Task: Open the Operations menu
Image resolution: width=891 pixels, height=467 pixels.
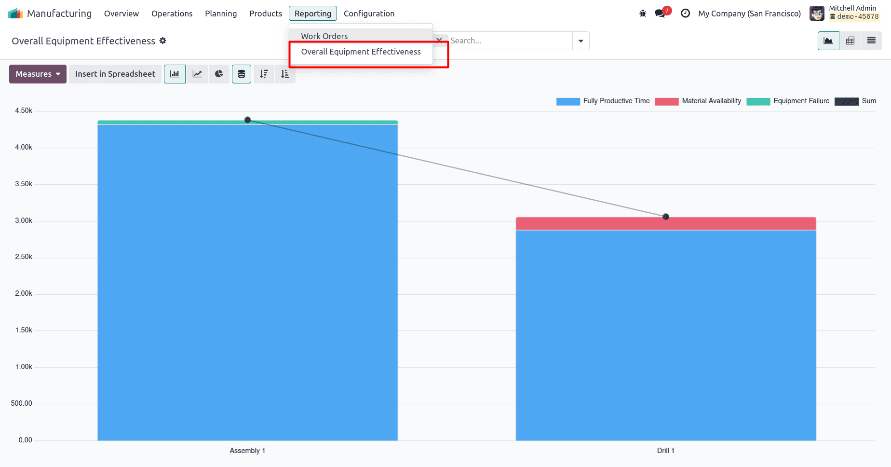Action: [172, 14]
